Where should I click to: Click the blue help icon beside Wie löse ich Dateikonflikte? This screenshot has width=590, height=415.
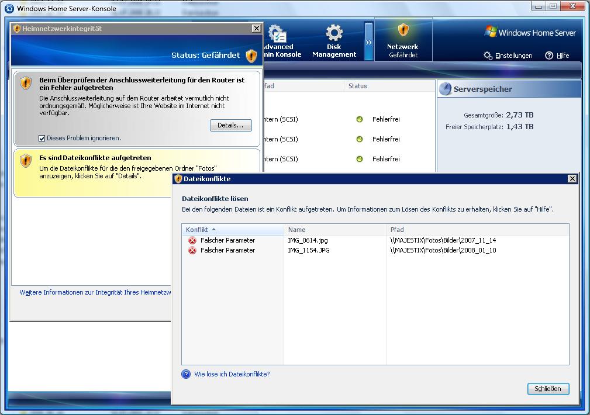186,374
